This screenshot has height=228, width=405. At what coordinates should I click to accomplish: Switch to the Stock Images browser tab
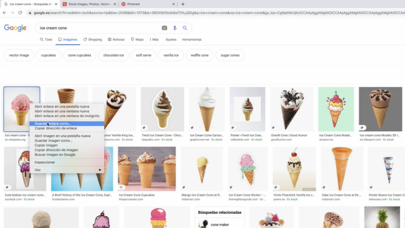(89, 4)
